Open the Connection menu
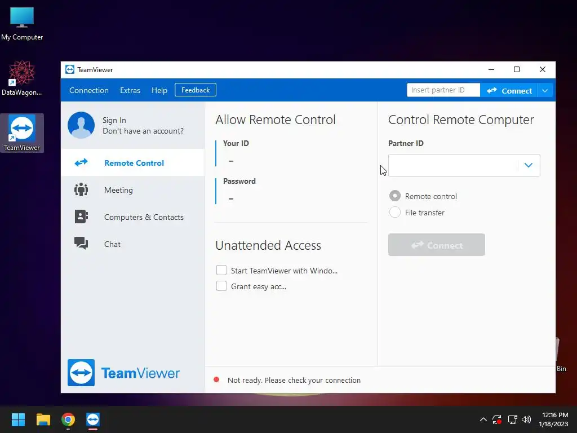The image size is (577, 433). [x=88, y=90]
